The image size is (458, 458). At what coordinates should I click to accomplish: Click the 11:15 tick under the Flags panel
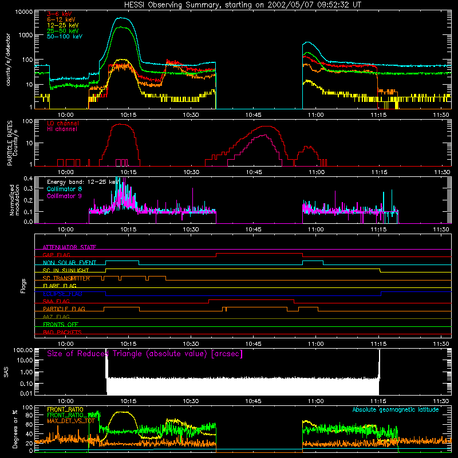click(x=378, y=344)
